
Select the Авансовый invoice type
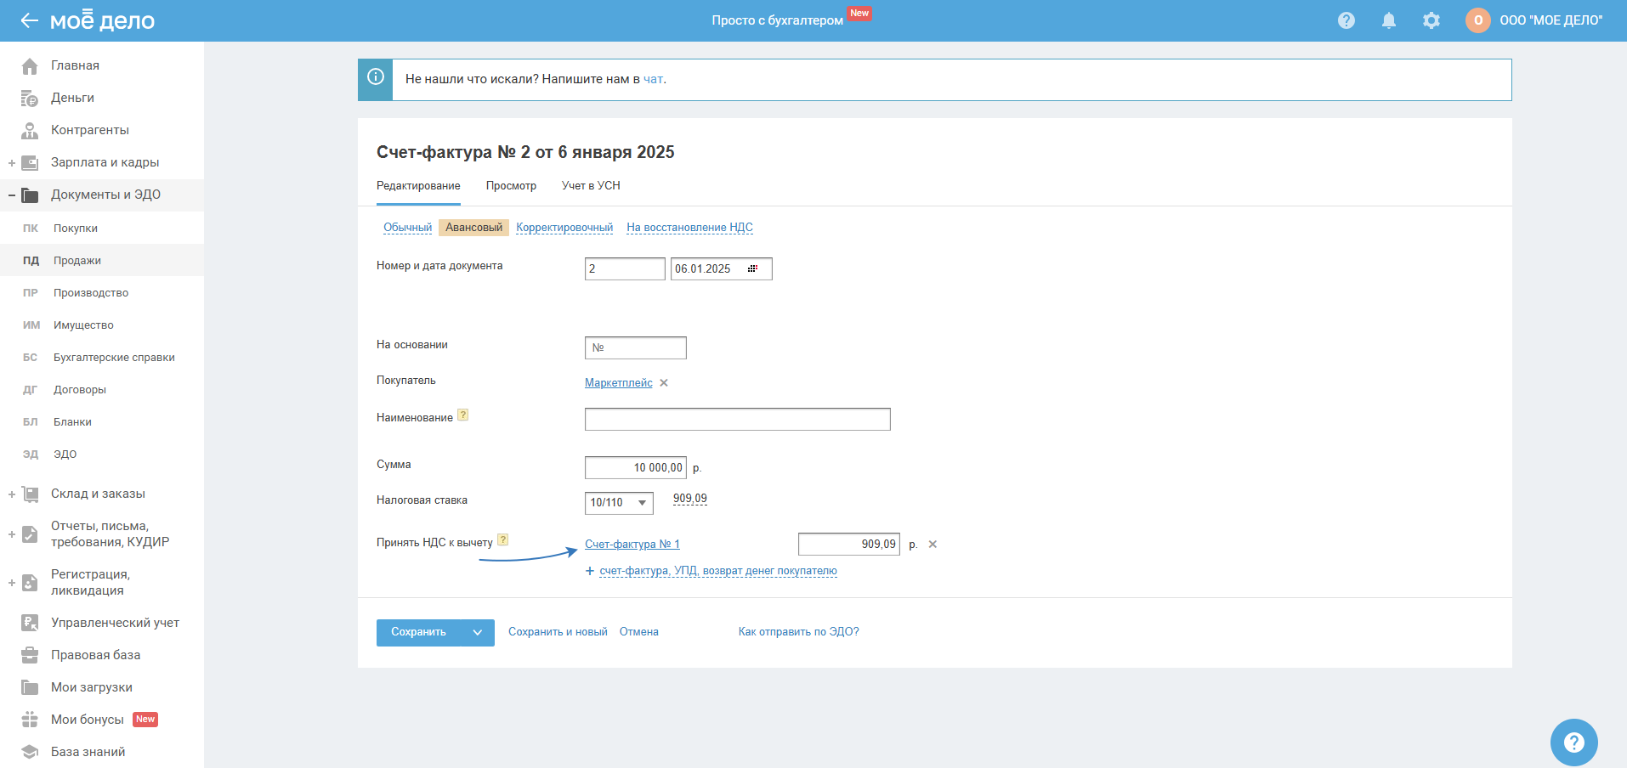(x=473, y=228)
